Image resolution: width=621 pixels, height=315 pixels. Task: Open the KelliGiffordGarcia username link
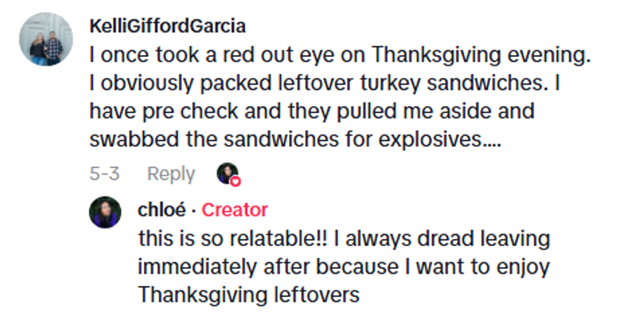[x=167, y=27]
